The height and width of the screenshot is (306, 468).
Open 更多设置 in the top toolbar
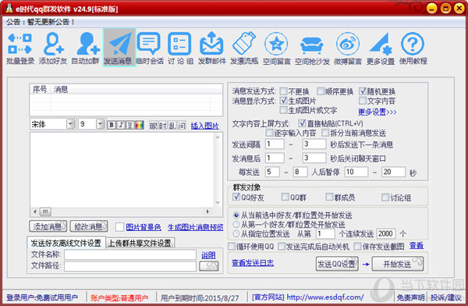tap(381, 48)
